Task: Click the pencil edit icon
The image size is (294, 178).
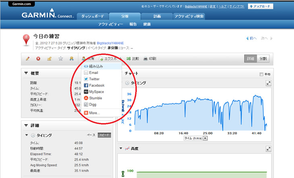Action: (x=27, y=59)
